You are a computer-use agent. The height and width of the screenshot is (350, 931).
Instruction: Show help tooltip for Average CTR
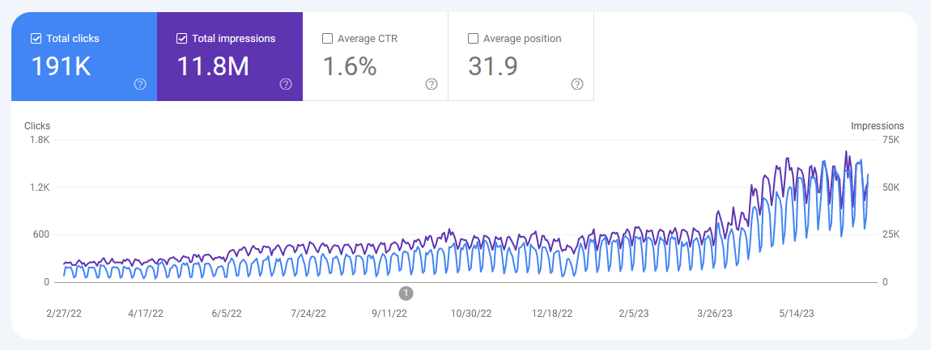(x=431, y=84)
